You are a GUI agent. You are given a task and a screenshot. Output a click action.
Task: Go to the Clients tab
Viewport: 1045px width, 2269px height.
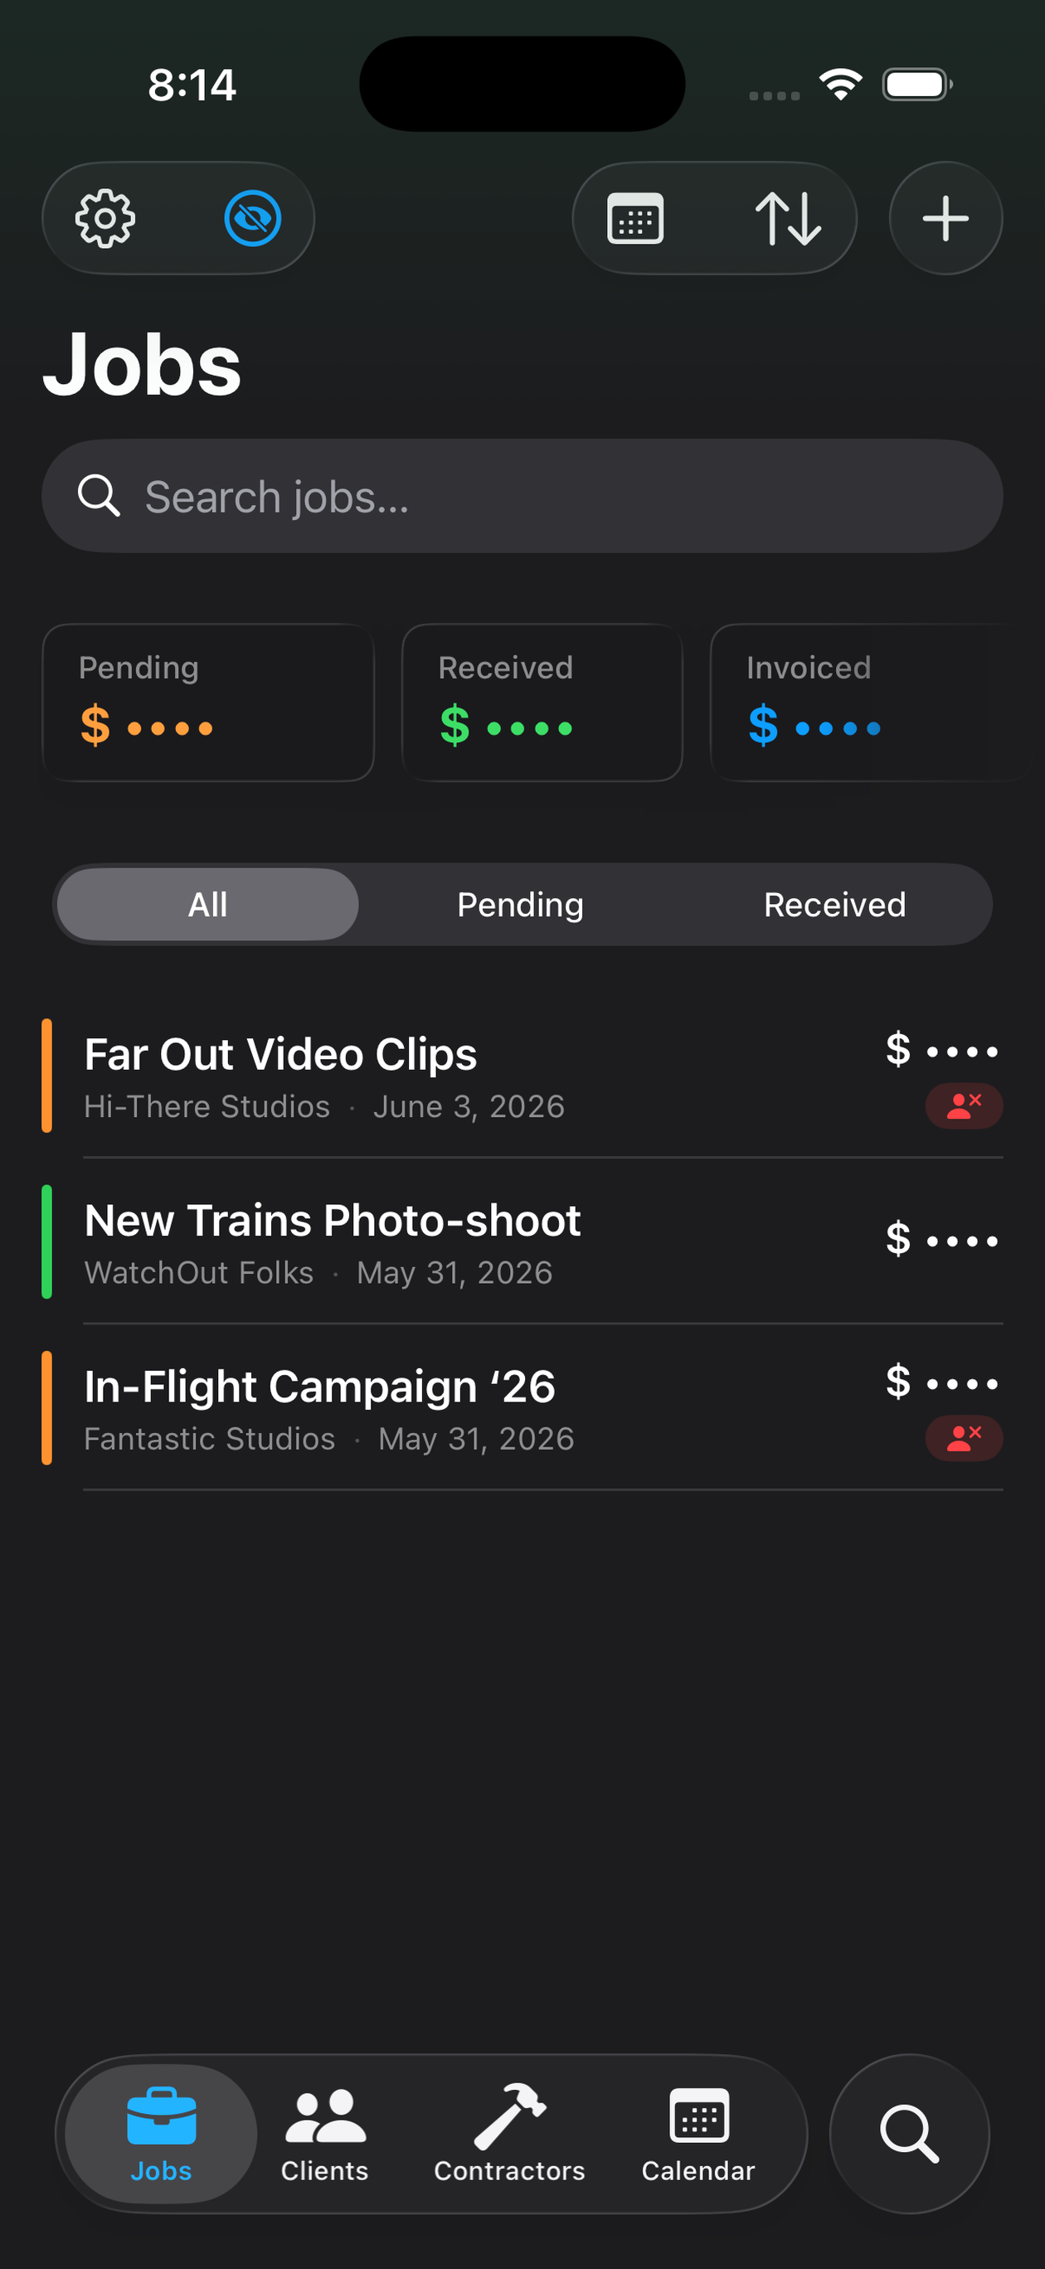pos(324,2134)
